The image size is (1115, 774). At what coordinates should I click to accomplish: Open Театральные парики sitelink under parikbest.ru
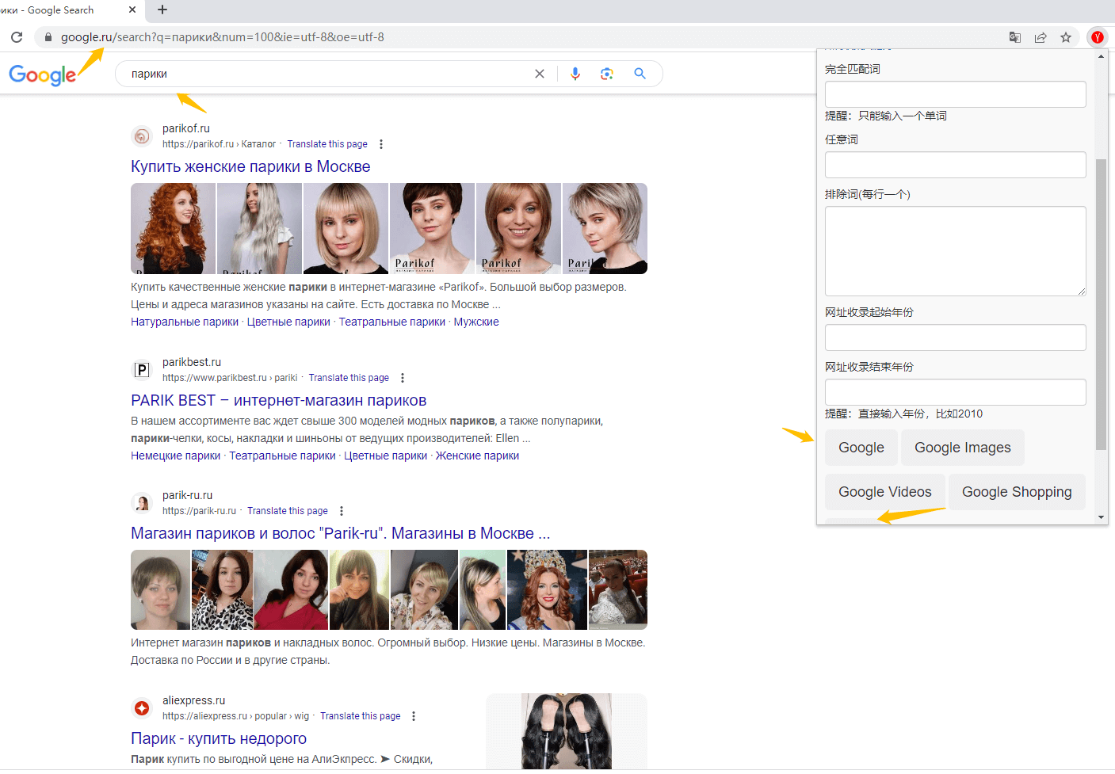click(282, 456)
